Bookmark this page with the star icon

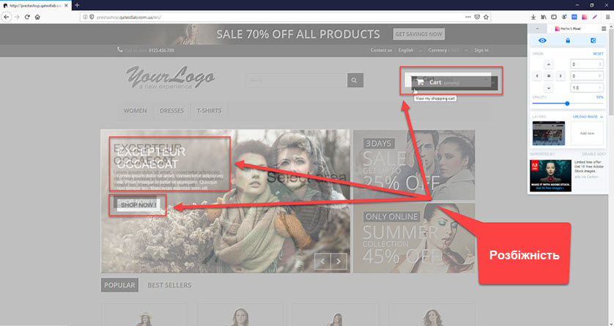point(486,18)
